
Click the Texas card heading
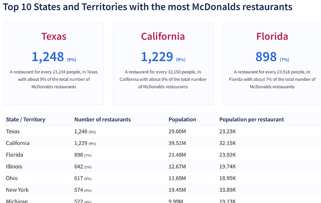pyautogui.click(x=53, y=36)
